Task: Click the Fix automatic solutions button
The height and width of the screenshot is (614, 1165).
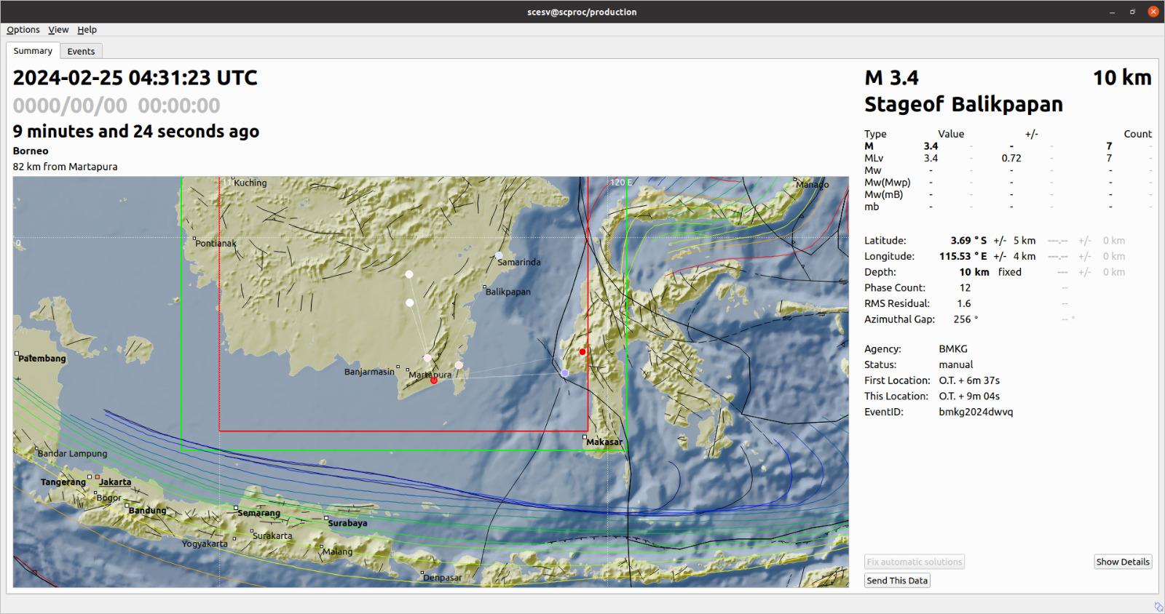Action: (x=915, y=562)
